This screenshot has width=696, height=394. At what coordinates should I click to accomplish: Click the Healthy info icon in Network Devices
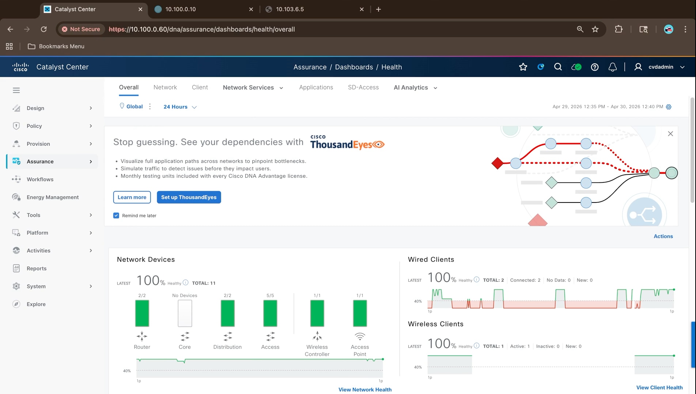[x=186, y=282]
